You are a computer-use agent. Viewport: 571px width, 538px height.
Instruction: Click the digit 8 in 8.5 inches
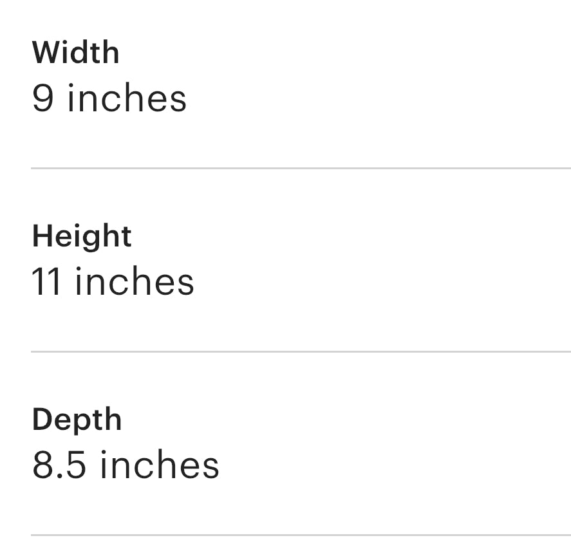tap(43, 465)
